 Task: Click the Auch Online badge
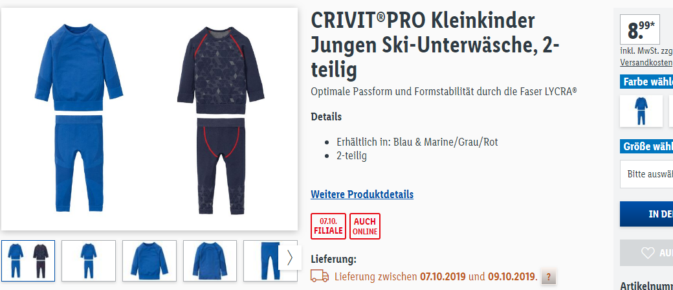click(x=365, y=226)
